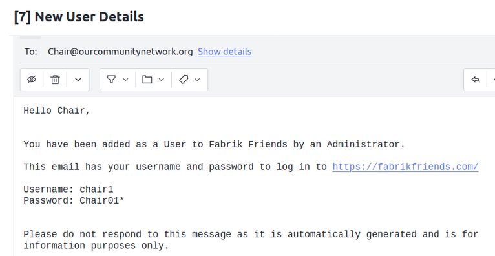
Task: Click the 'Please do not respond' notice text
Action: pos(251,240)
